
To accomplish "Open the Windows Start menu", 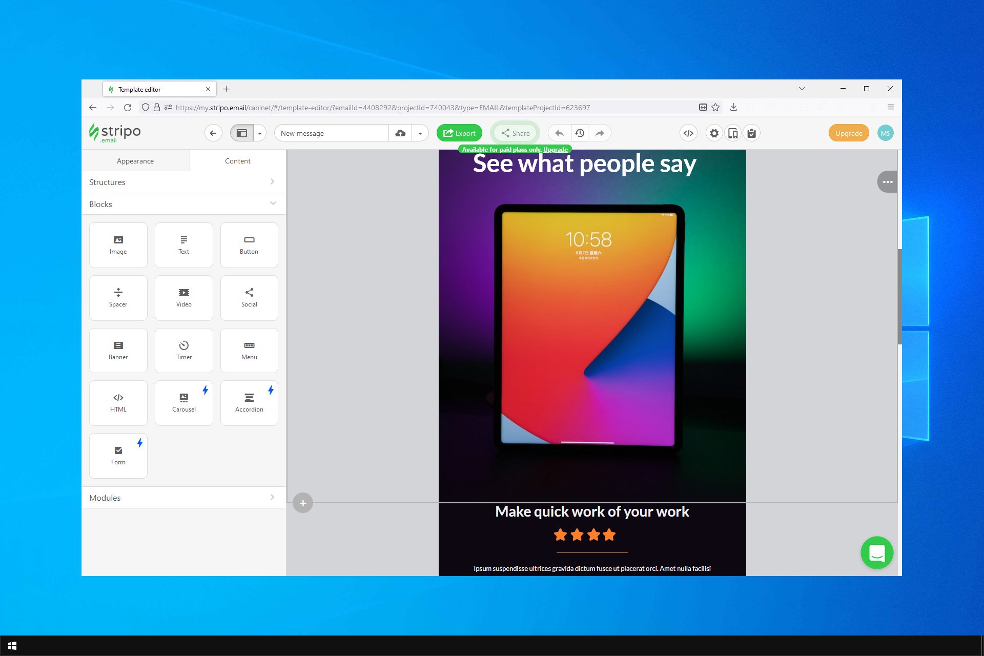I will (x=12, y=646).
